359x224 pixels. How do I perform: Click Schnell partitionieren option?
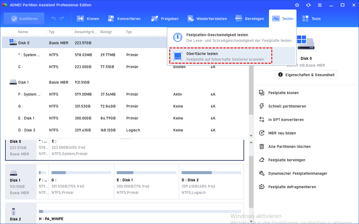click(287, 106)
